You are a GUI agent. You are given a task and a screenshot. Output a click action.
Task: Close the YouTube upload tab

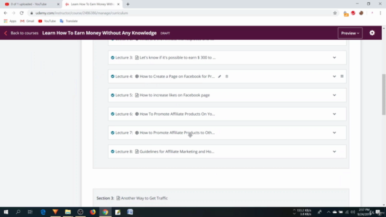click(x=58, y=4)
